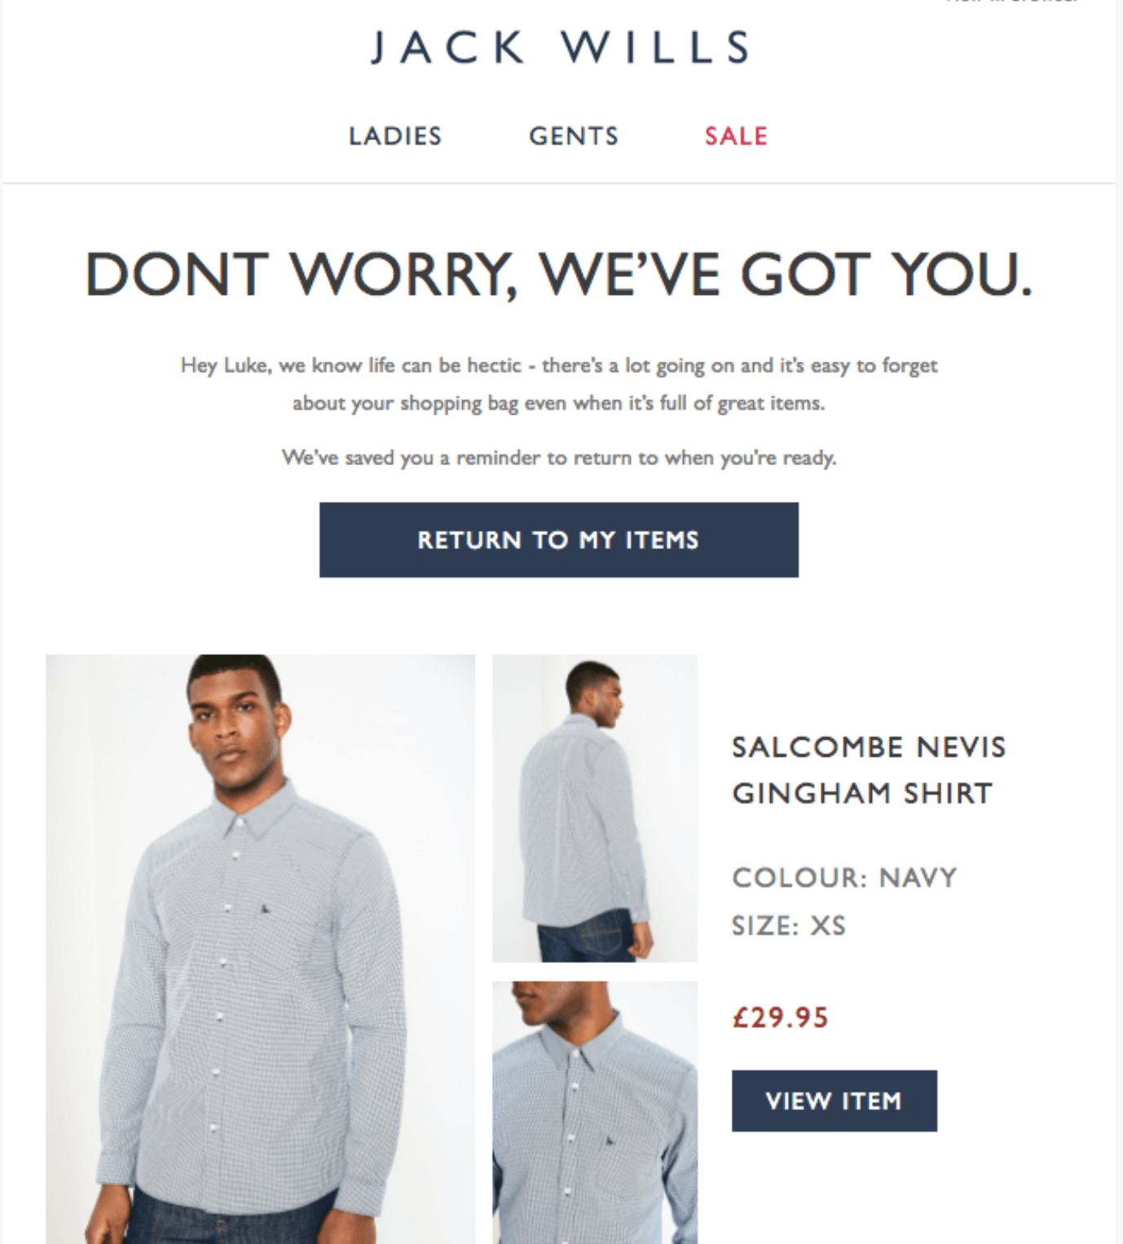The height and width of the screenshot is (1244, 1123).
Task: Click the Dont Worry, We've Got You headline
Action: [559, 275]
